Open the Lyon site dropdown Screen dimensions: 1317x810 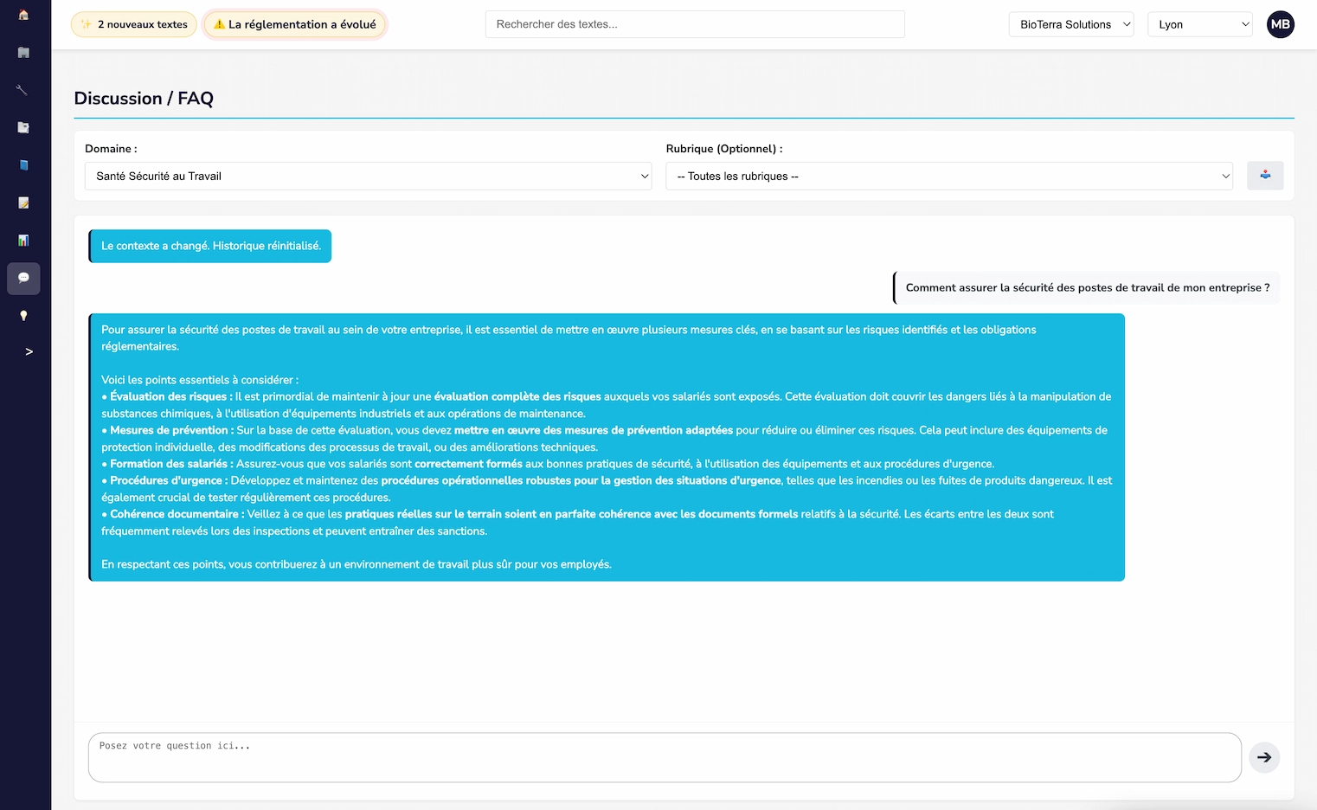[1200, 24]
